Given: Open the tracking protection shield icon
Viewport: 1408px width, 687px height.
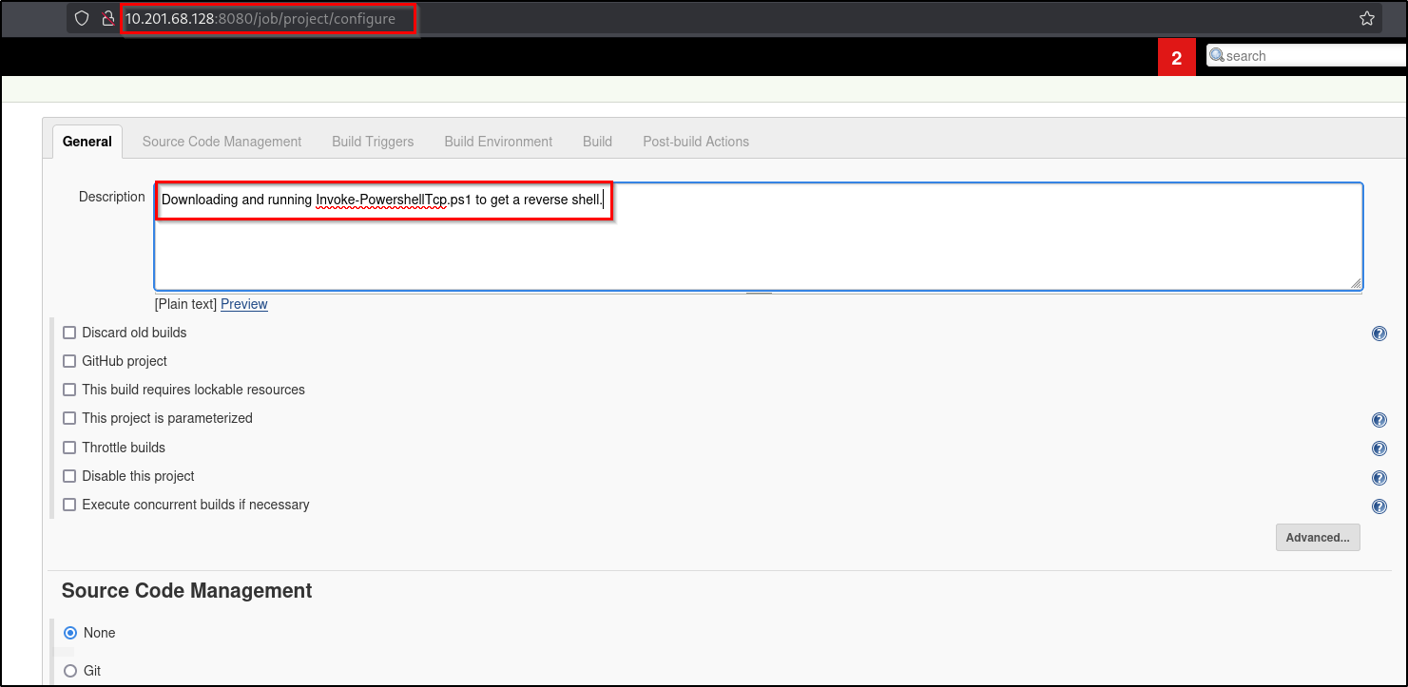Looking at the screenshot, I should coord(83,18).
